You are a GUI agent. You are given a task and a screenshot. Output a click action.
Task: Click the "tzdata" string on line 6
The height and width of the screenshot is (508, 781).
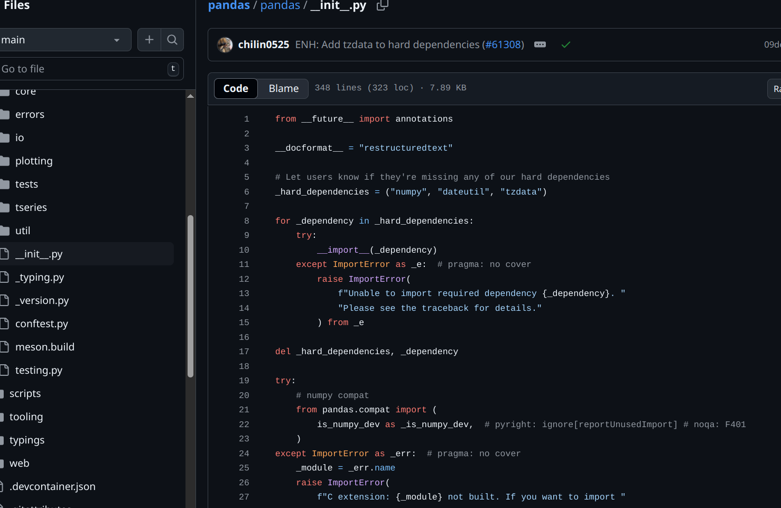[521, 192]
